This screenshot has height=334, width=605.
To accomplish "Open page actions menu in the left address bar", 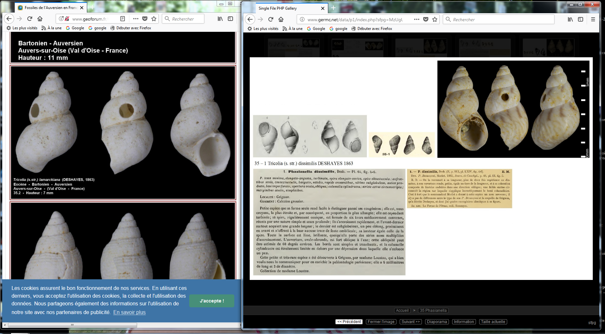I will click(x=136, y=19).
